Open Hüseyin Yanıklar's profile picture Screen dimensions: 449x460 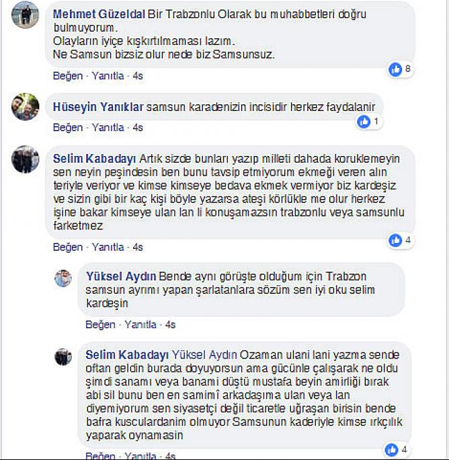tap(26, 106)
